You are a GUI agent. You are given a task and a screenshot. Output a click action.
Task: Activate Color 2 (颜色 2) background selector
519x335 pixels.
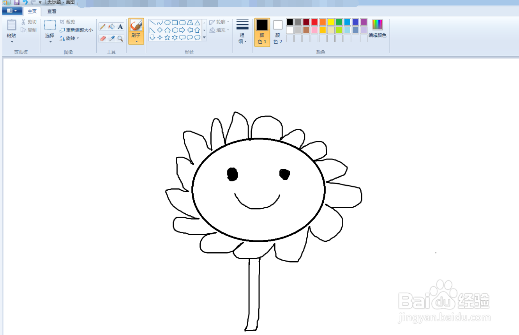(x=278, y=32)
